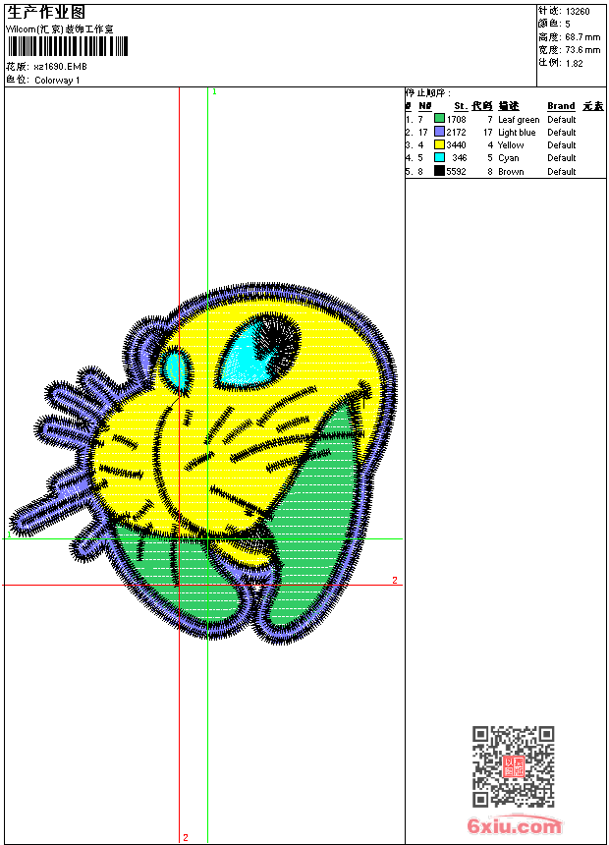
Task: Click the Brand column header
Action: point(561,106)
